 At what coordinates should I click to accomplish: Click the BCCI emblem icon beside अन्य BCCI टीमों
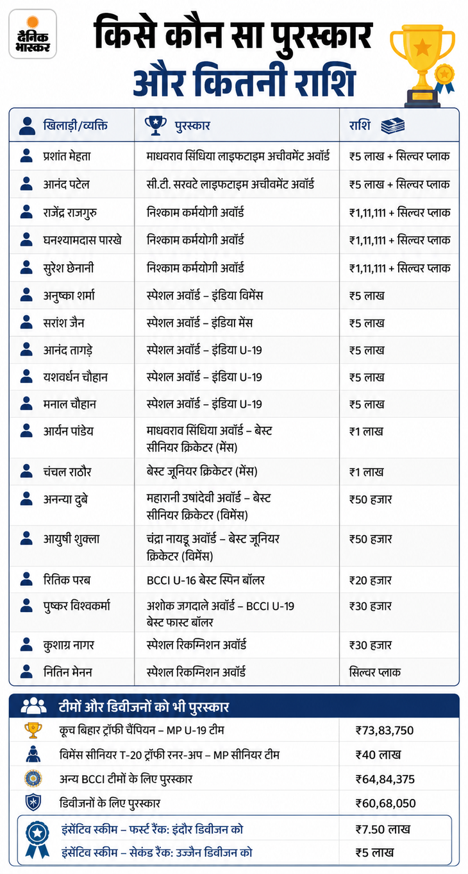tap(33, 779)
